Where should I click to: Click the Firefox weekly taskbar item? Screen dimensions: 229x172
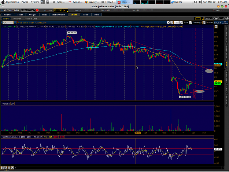click(92, 2)
